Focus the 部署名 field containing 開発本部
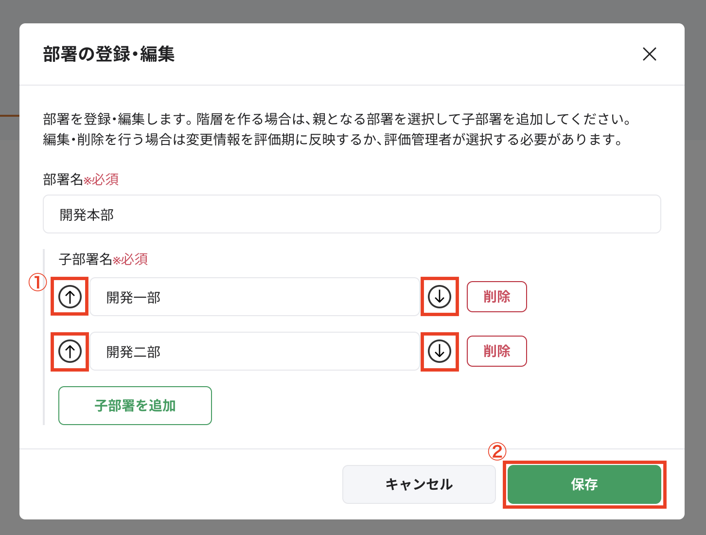Screen dimensions: 706x535 [352, 214]
